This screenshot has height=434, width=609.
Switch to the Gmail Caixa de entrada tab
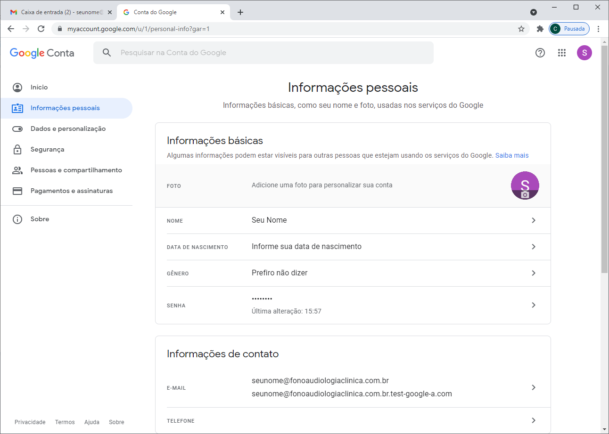pyautogui.click(x=61, y=12)
